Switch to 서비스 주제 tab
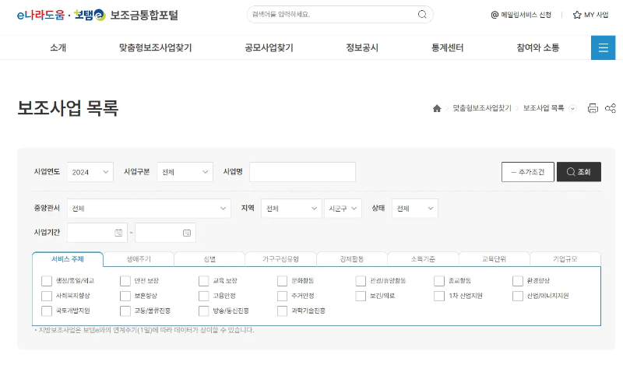 coord(68,259)
